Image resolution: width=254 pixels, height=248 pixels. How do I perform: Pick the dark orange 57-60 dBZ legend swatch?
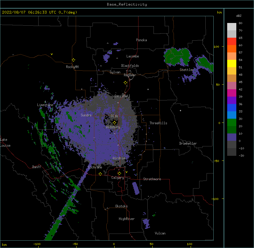232,49
